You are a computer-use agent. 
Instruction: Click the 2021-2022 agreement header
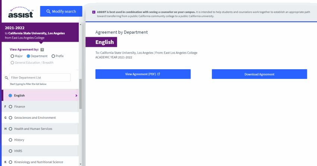tap(40, 32)
